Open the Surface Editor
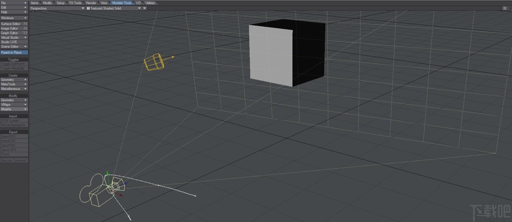This screenshot has height=222, width=512. [14, 24]
